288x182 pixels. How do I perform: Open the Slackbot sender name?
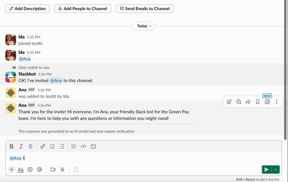tap(27, 74)
